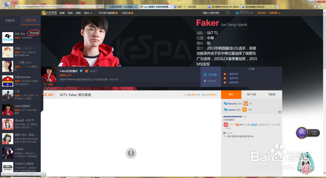Click the Memorry username in chat
Screen dimensions: 326x178
[x=232, y=104]
